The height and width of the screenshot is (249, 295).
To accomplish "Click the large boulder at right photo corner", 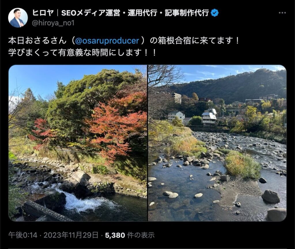I will click(x=277, y=215).
